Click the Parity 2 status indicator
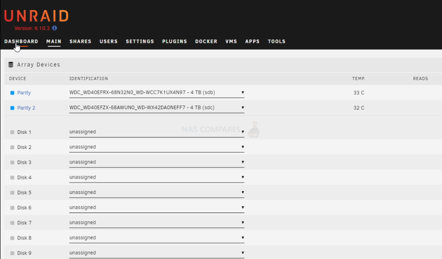Image resolution: width=442 pixels, height=259 pixels. coord(12,108)
